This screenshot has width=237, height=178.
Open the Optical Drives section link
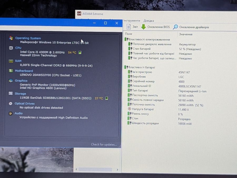pyautogui.click(x=25, y=103)
